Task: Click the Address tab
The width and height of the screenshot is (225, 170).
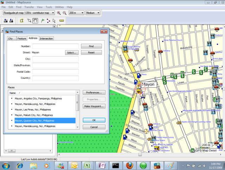Action: pos(33,38)
